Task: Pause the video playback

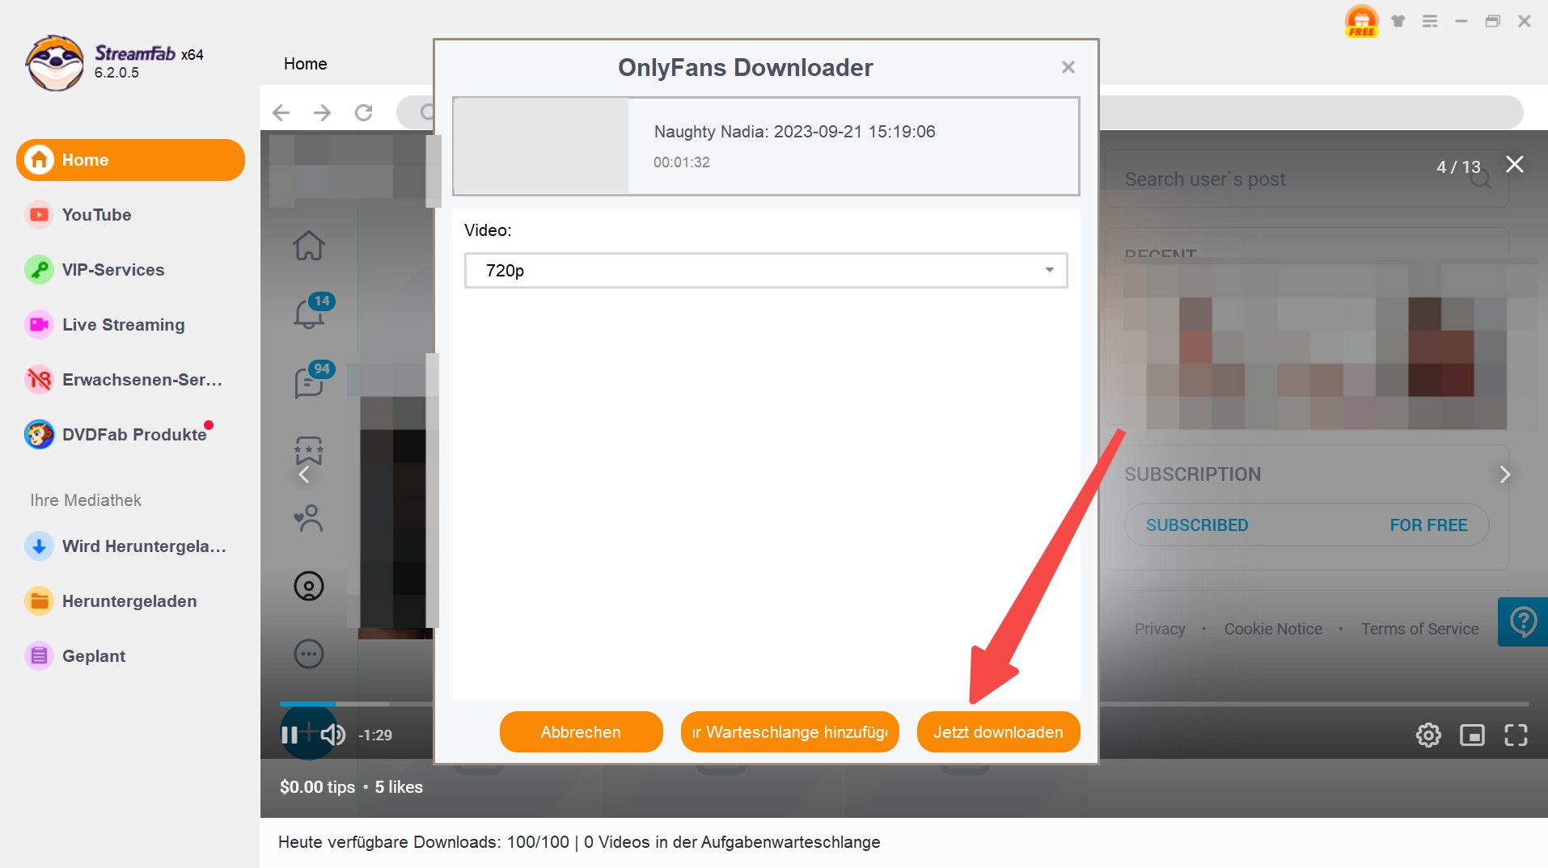Action: coord(290,735)
